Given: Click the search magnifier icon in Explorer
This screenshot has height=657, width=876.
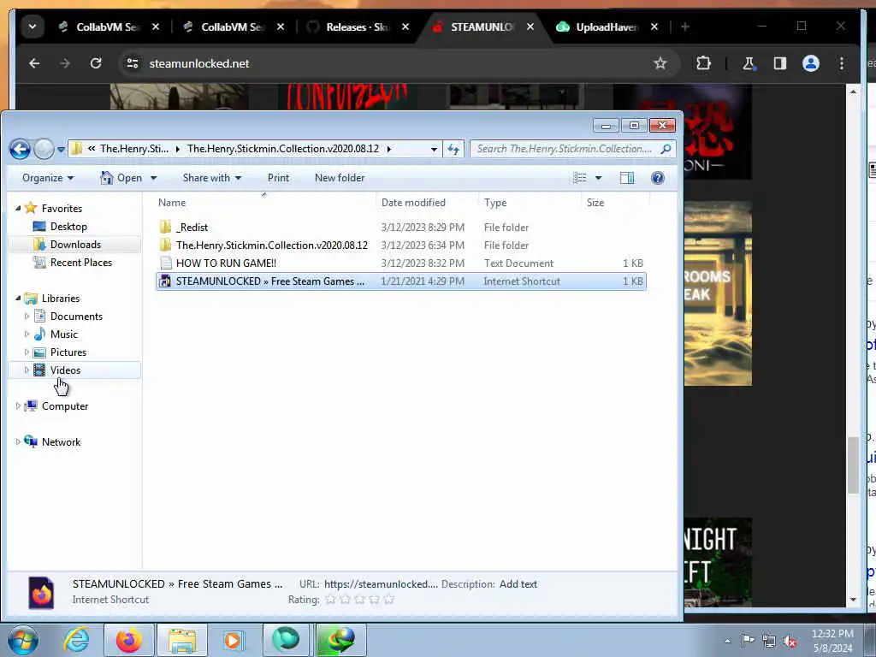Looking at the screenshot, I should click(x=666, y=149).
